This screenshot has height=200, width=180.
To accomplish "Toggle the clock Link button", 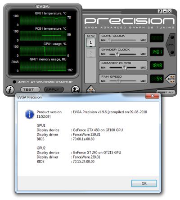I will (x=171, y=45).
